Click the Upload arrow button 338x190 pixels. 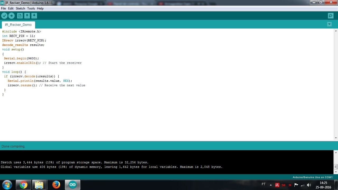click(x=11, y=16)
